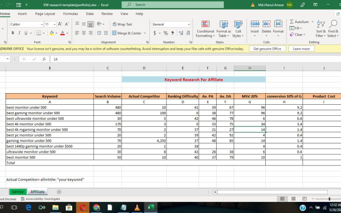Click Learn more button

click(301, 49)
